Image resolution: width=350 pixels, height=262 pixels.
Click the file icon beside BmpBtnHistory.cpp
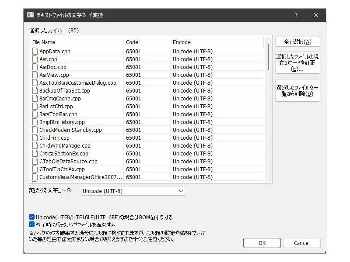(x=35, y=122)
